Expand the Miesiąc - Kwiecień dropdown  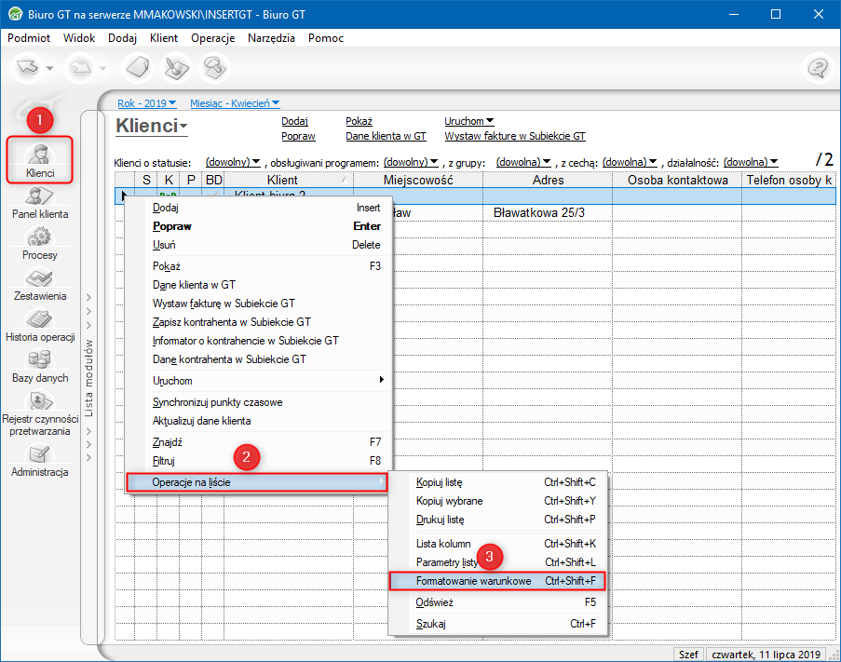[x=235, y=103]
